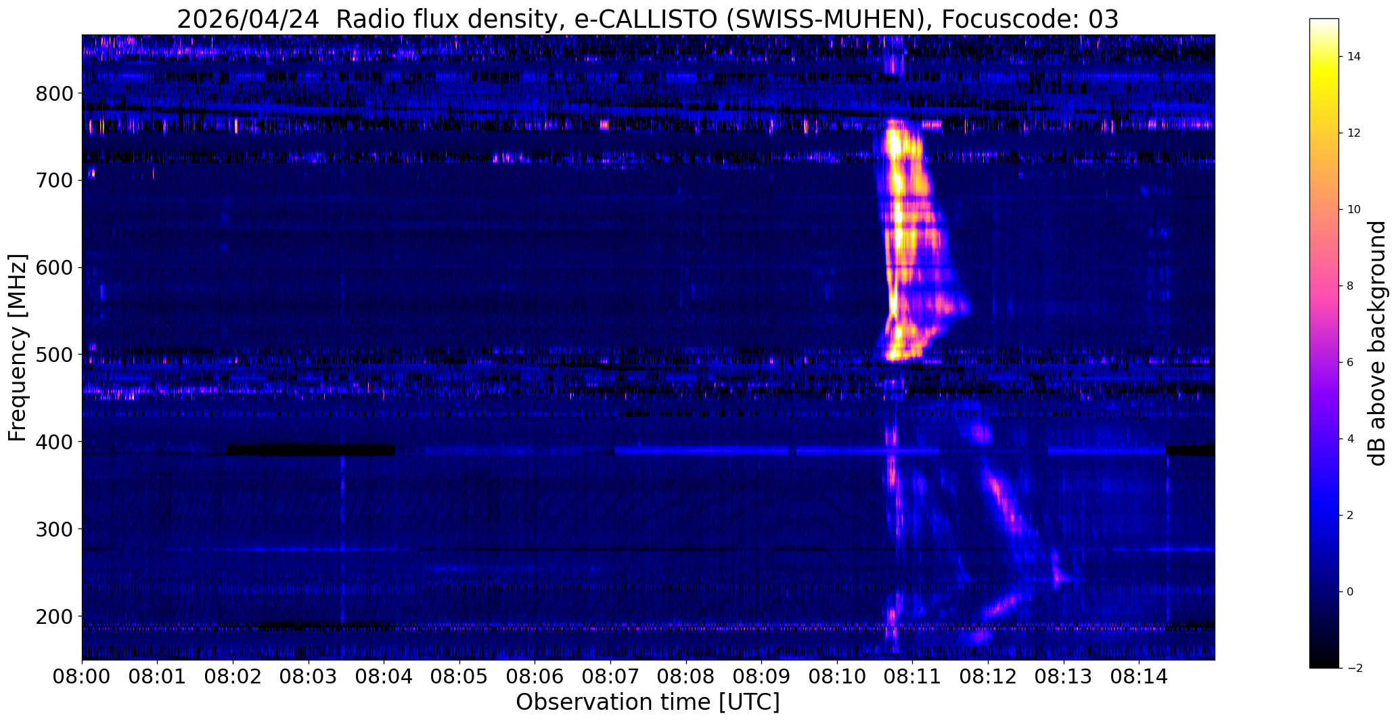The width and height of the screenshot is (1398, 722).
Task: Click the 400 frequency tick label
Action: tap(54, 442)
